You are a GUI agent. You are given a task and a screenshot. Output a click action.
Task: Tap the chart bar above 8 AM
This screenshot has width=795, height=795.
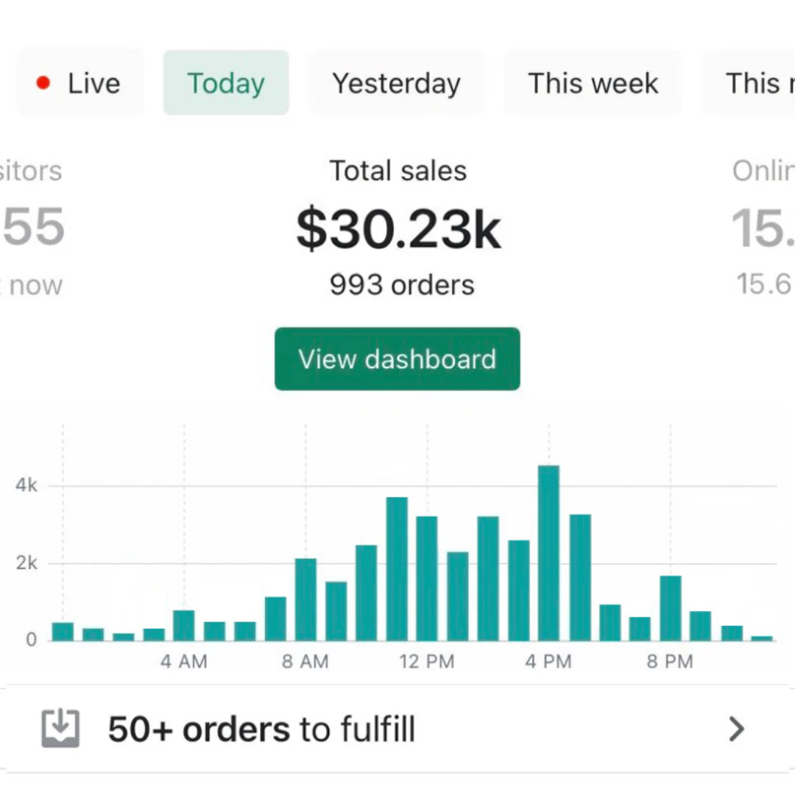pos(305,599)
